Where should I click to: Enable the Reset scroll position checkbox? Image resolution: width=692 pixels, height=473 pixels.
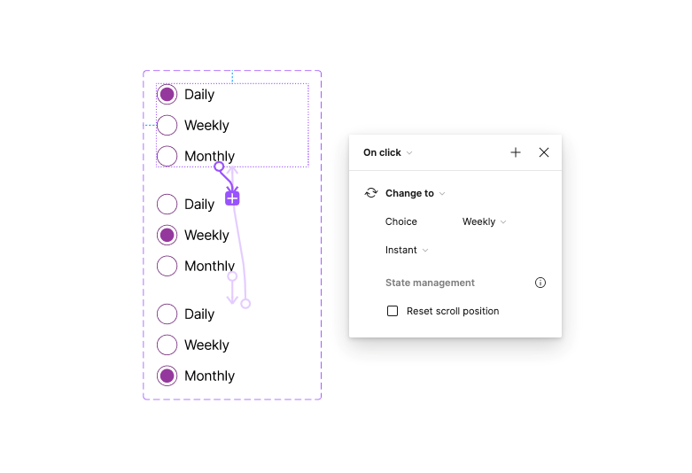point(393,311)
